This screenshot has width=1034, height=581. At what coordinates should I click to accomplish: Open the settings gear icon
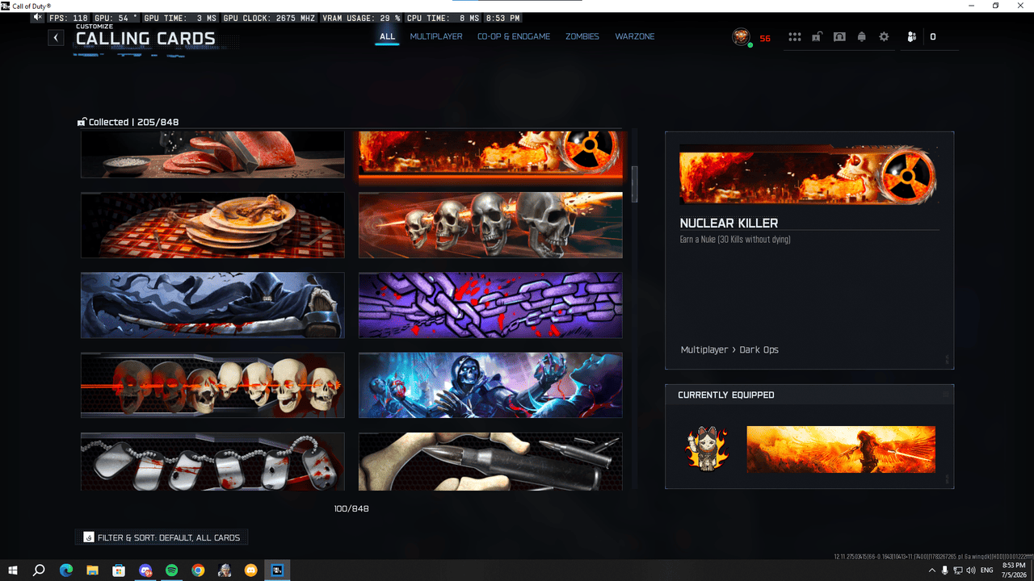884,37
